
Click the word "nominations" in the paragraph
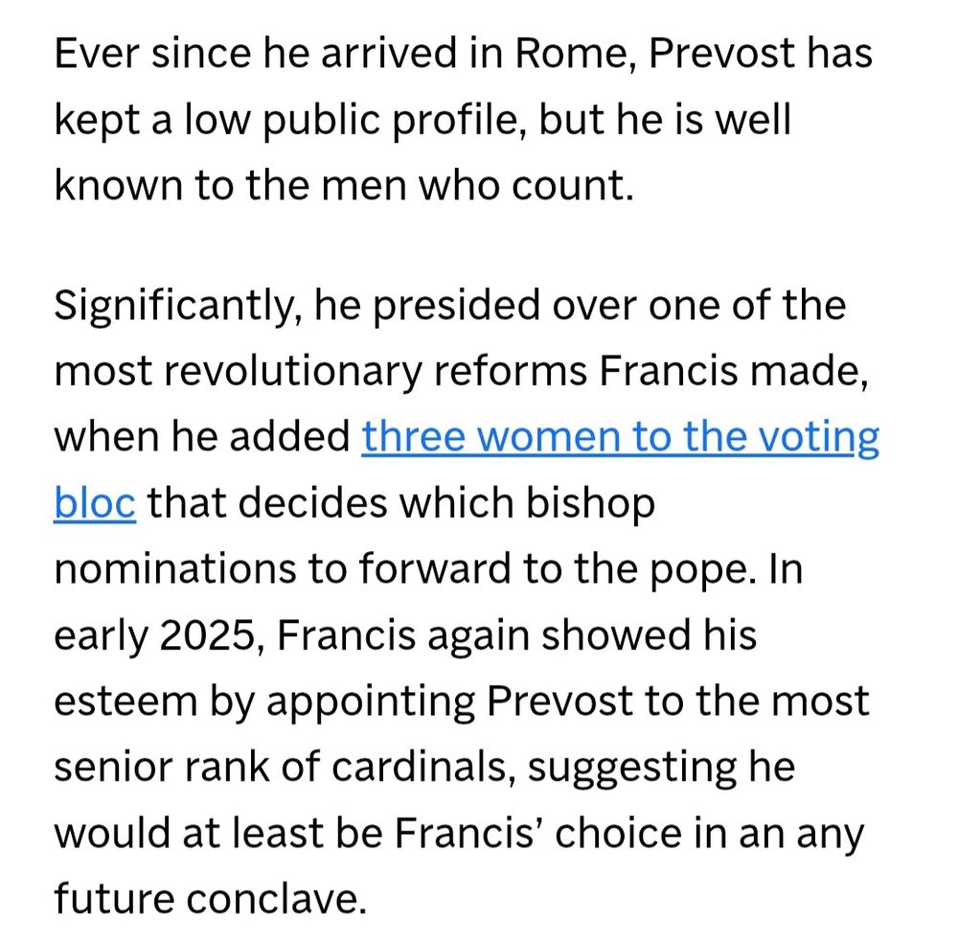click(174, 569)
